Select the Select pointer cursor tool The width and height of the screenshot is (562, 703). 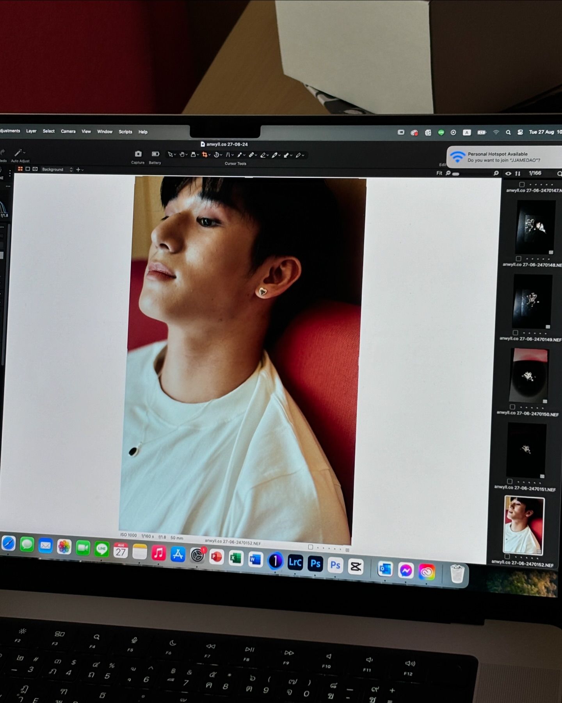pyautogui.click(x=170, y=155)
